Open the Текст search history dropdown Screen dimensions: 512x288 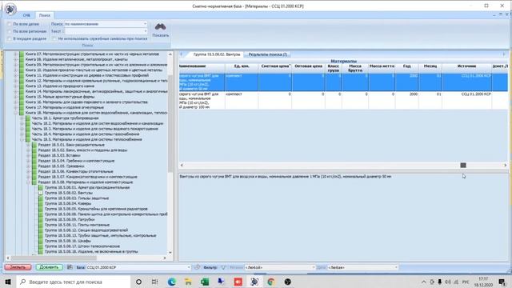pos(145,31)
